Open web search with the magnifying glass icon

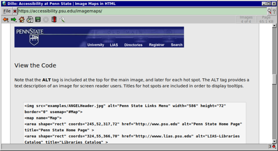point(270,11)
